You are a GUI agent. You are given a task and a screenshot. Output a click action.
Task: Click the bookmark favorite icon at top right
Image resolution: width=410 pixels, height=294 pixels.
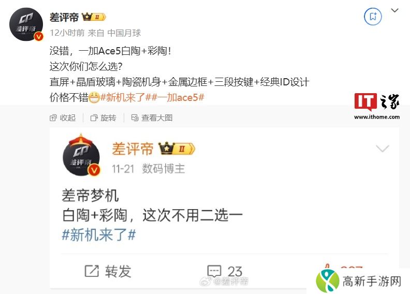click(x=373, y=17)
